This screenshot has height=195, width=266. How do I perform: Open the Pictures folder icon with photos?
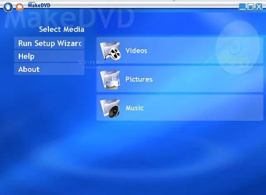click(110, 80)
